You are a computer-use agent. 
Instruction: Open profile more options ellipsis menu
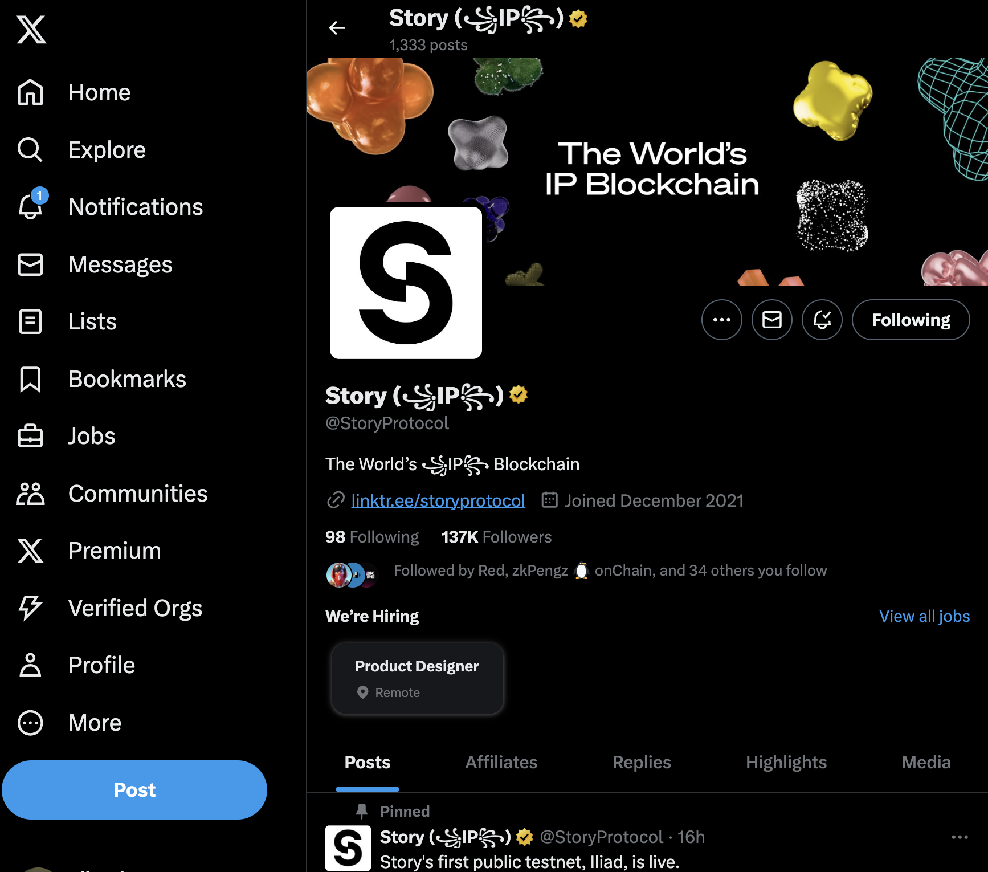coord(722,320)
